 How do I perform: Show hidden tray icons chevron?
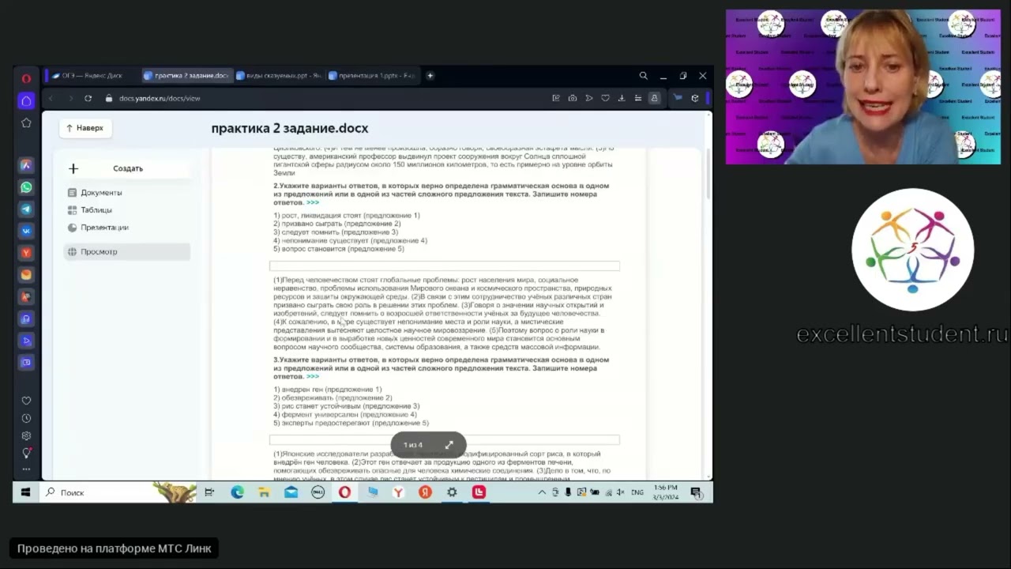(542, 492)
